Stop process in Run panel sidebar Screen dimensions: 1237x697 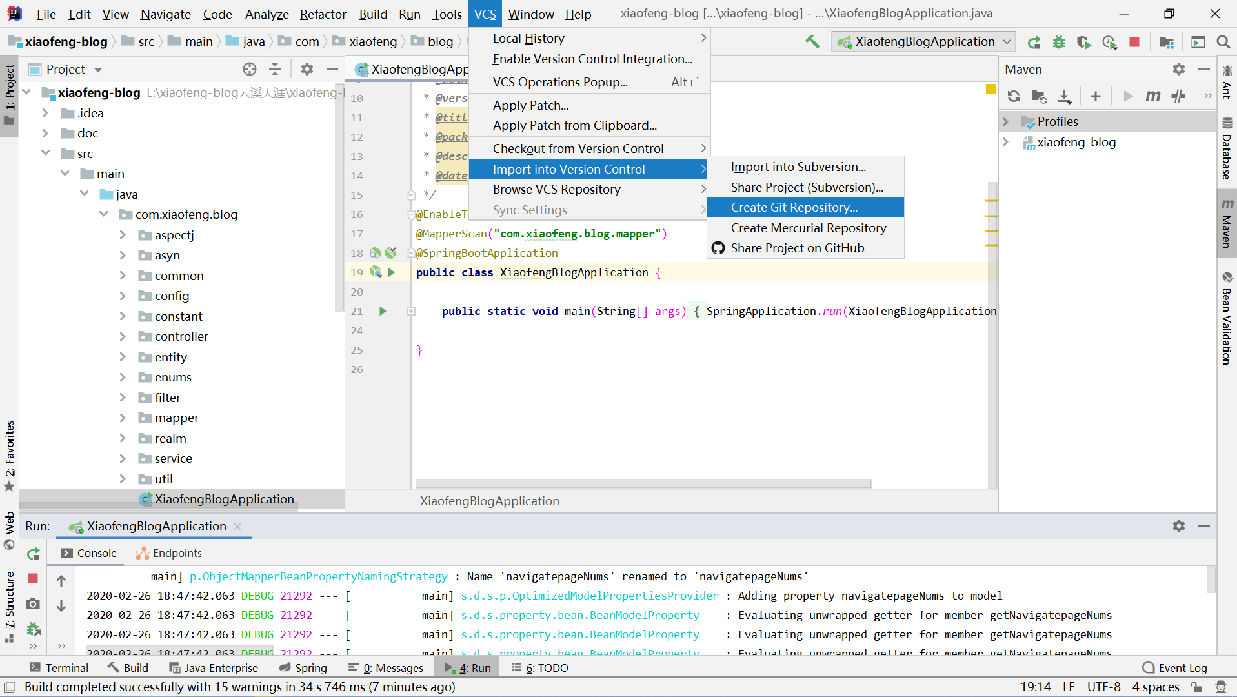pyautogui.click(x=33, y=578)
